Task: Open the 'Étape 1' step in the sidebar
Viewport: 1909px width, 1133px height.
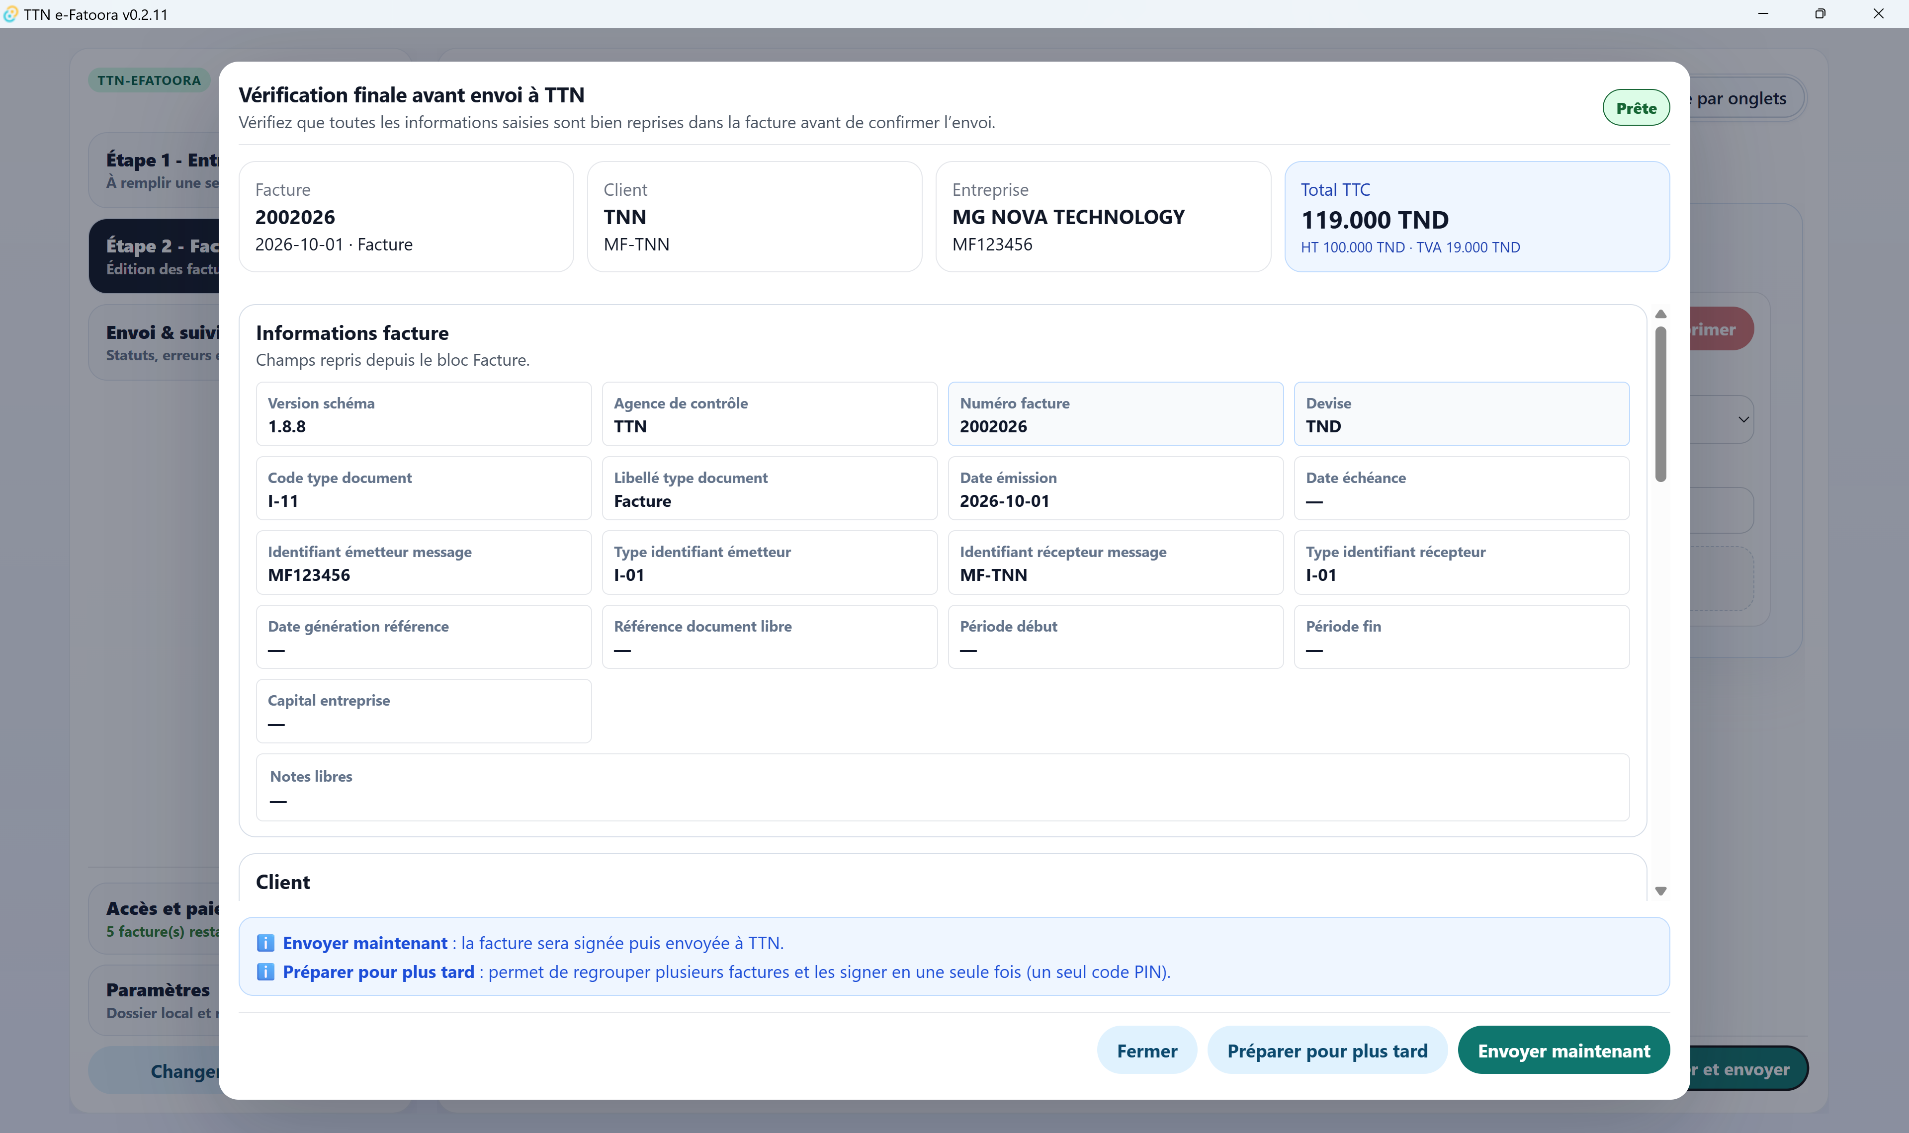Action: pyautogui.click(x=154, y=170)
